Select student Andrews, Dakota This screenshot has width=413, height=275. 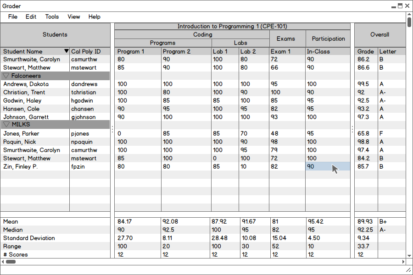(26, 84)
